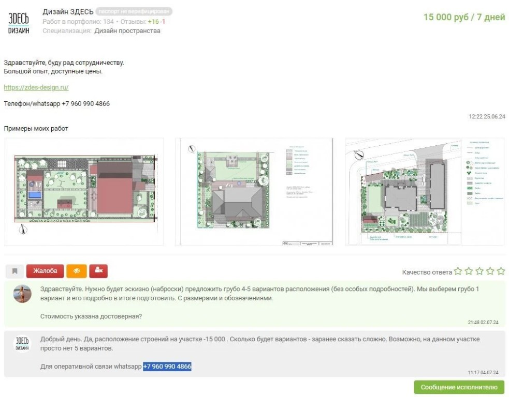The height and width of the screenshot is (397, 509).
Task: Rate the response with the second star
Action: click(x=469, y=271)
